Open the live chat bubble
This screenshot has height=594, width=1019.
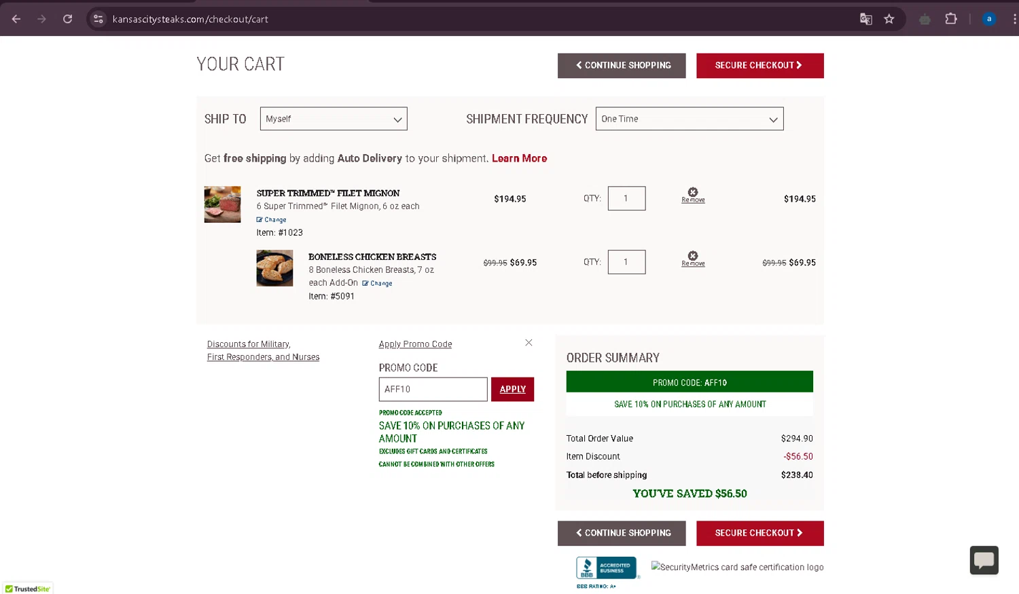point(984,560)
